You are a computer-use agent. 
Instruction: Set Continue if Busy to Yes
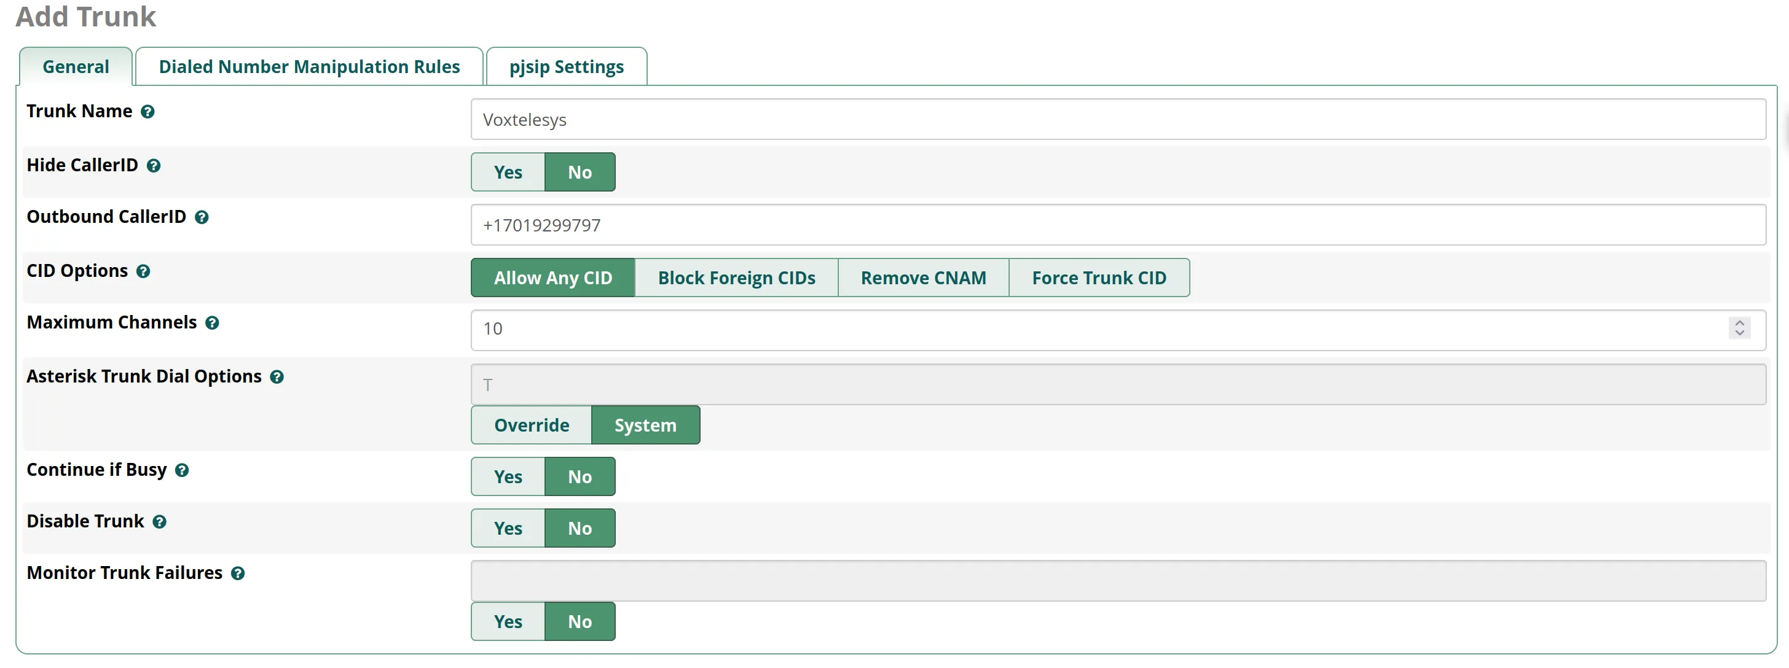pos(508,476)
